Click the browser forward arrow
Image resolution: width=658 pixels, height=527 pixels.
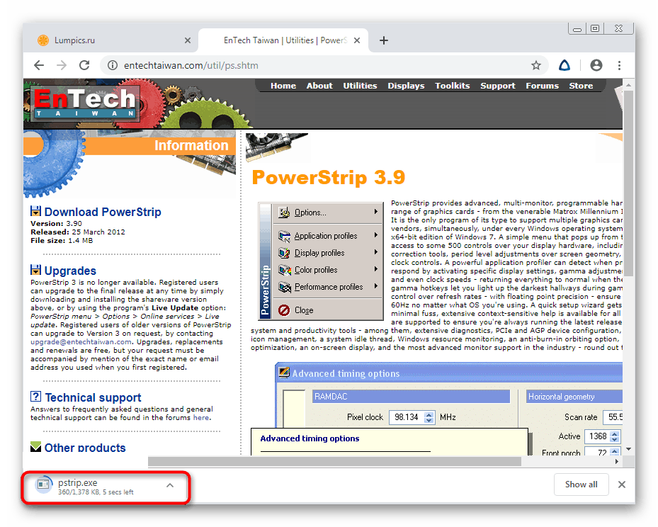[62, 65]
